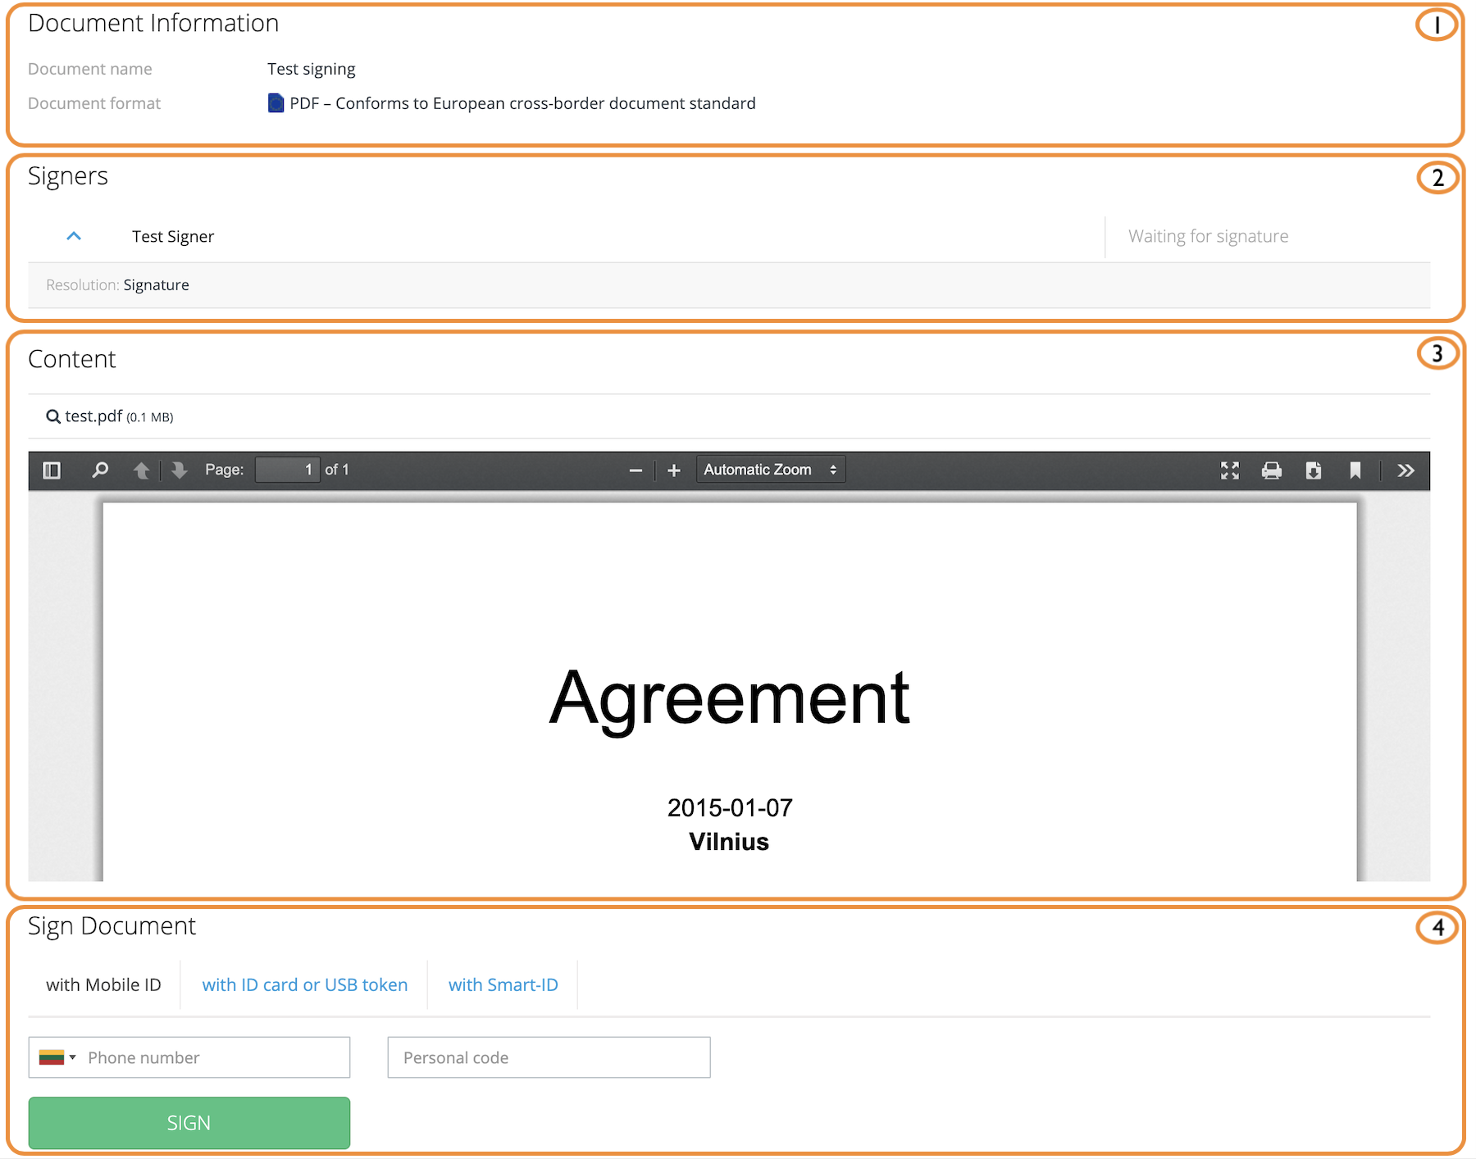This screenshot has height=1159, width=1476.
Task: Focus the Personal code field
Action: click(x=549, y=1057)
